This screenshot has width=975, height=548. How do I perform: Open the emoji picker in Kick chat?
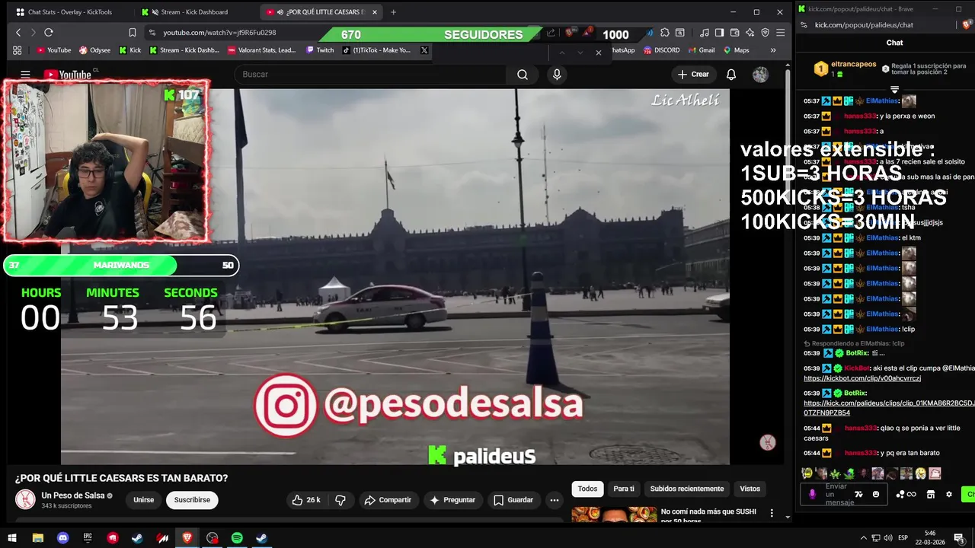pos(875,494)
